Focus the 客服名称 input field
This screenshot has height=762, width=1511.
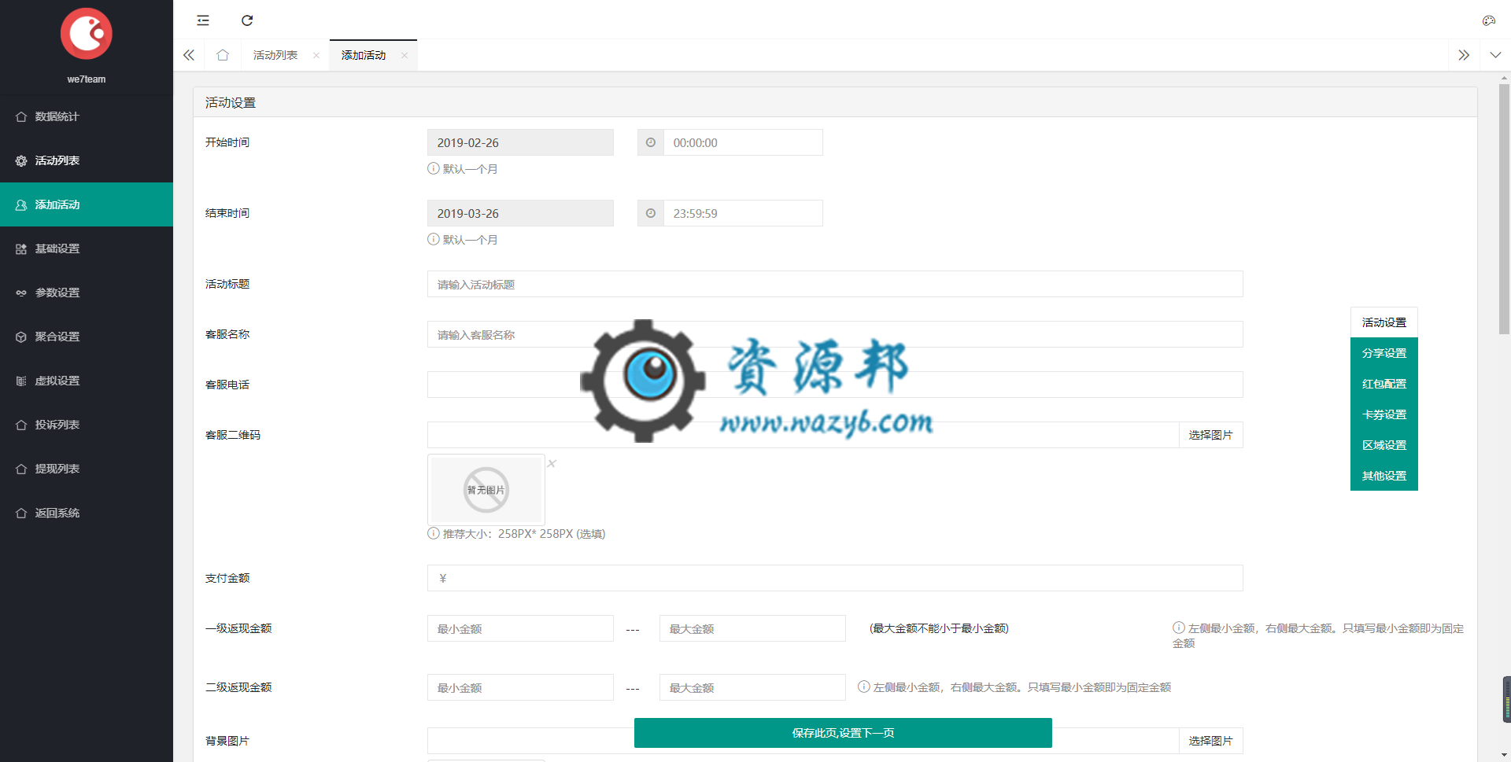[835, 334]
